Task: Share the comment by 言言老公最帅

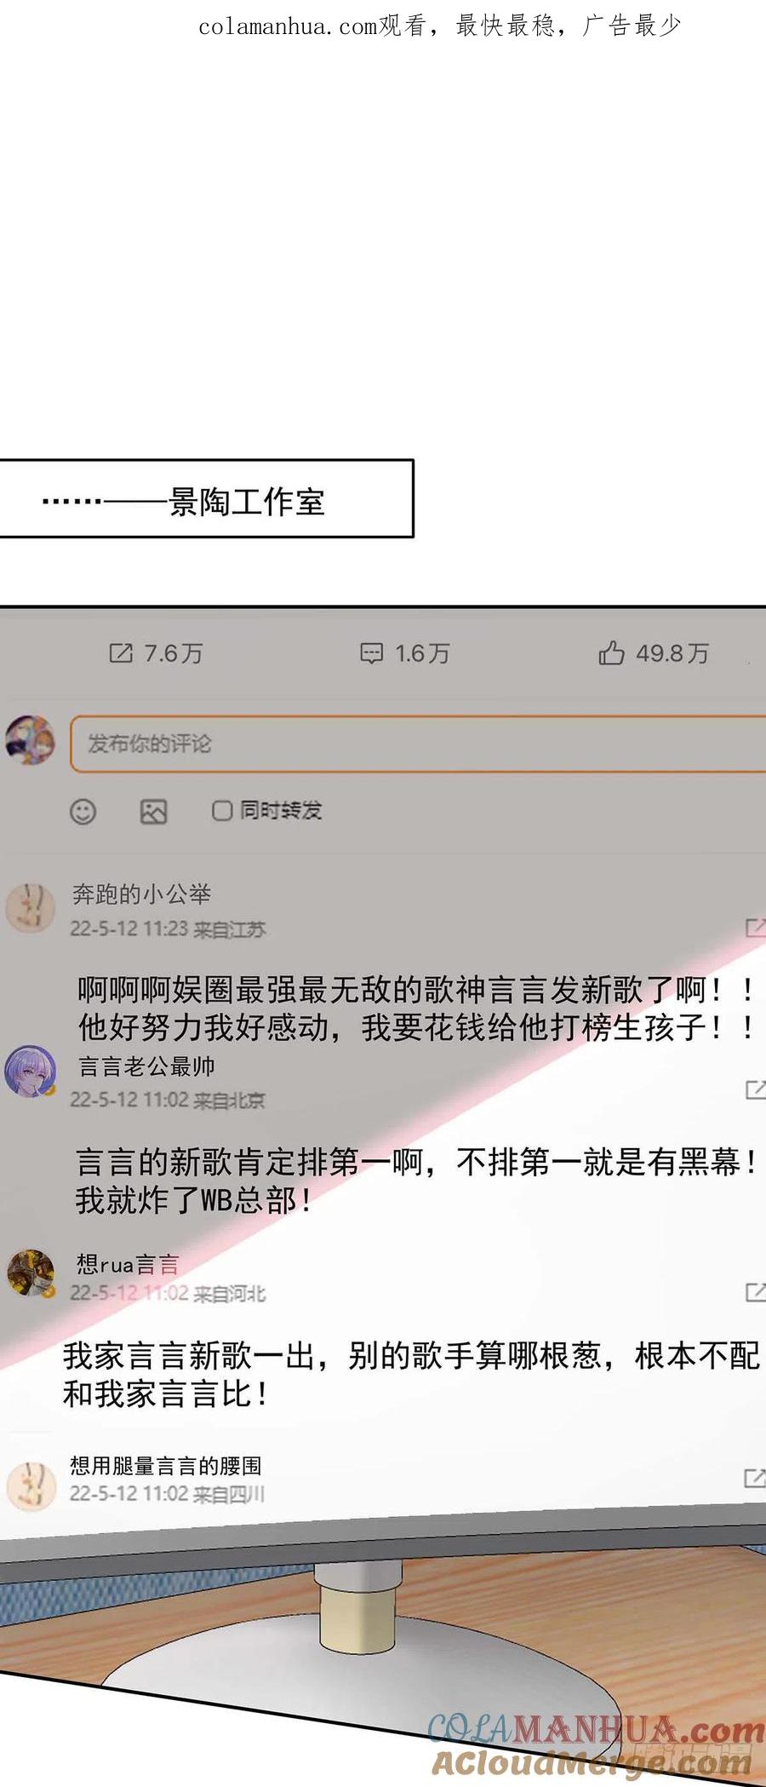Action: 755,1089
